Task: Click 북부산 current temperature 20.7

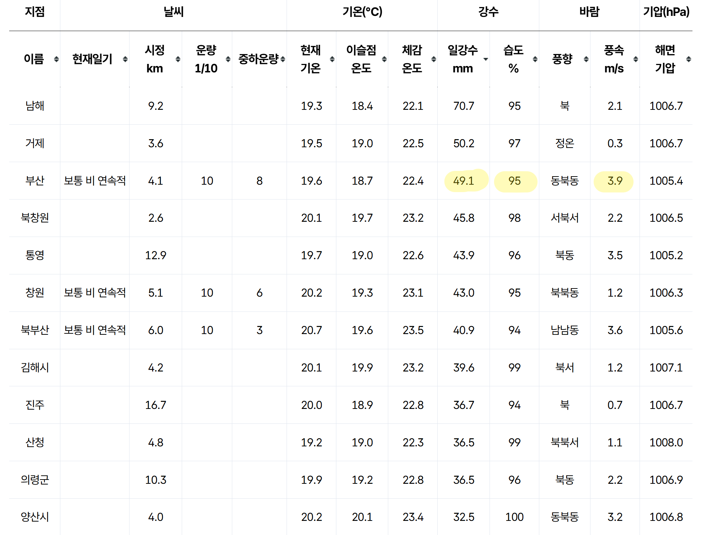Action: tap(311, 330)
